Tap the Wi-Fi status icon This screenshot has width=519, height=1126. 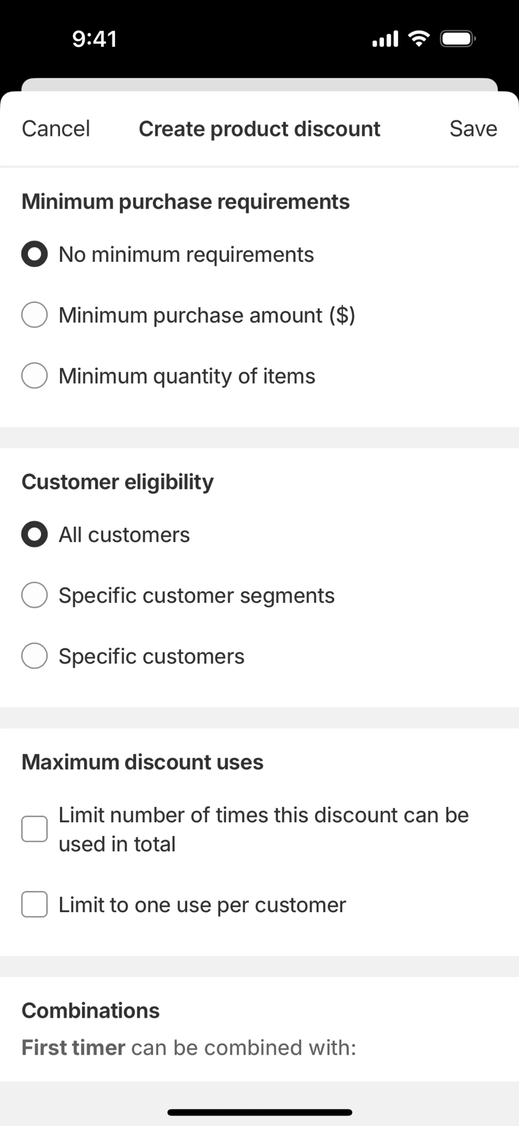(x=418, y=39)
